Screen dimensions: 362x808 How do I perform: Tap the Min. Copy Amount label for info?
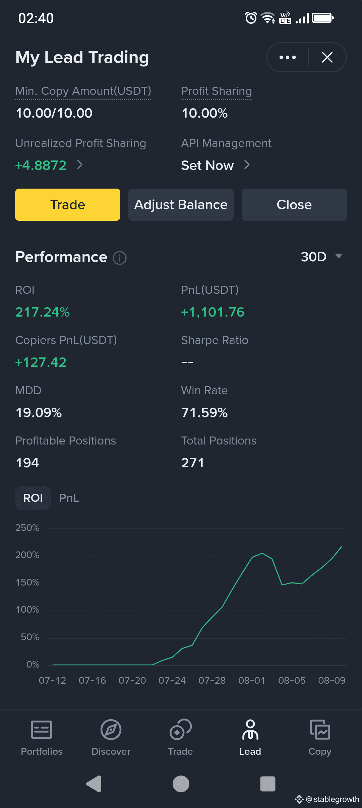point(83,91)
